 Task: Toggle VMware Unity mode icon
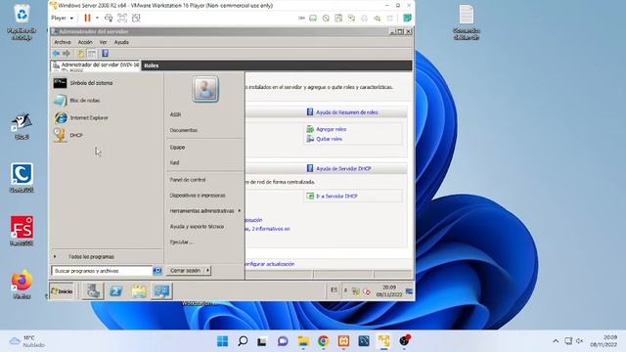[136, 18]
